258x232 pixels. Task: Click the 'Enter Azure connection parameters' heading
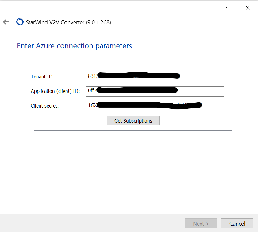pos(74,46)
